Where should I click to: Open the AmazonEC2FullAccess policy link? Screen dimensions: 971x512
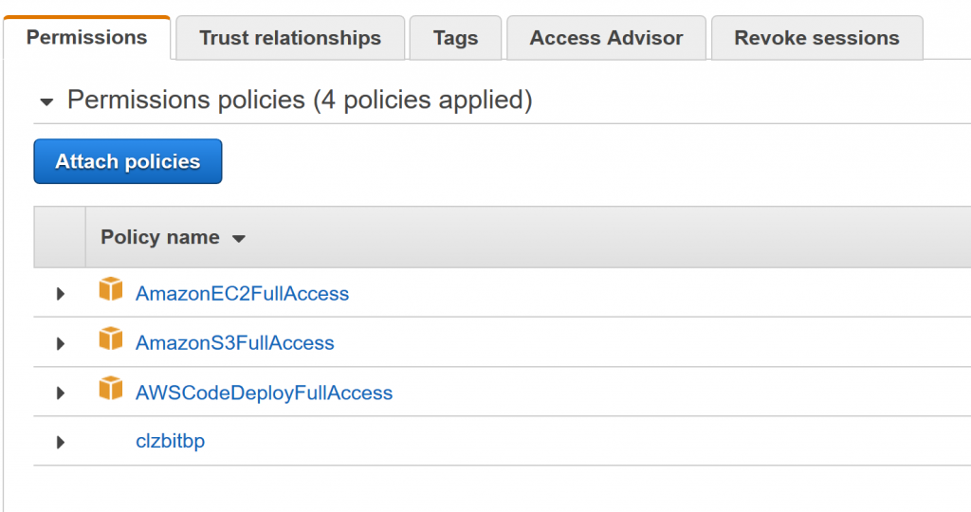tap(242, 294)
